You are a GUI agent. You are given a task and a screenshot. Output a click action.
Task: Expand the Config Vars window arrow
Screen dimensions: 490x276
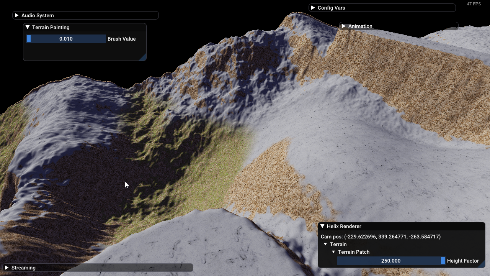[313, 8]
